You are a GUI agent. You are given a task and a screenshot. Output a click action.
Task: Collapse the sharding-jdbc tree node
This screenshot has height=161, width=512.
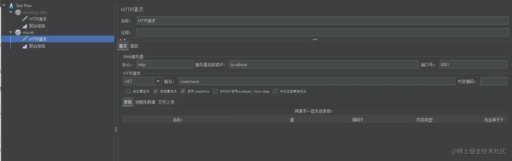click(11, 12)
